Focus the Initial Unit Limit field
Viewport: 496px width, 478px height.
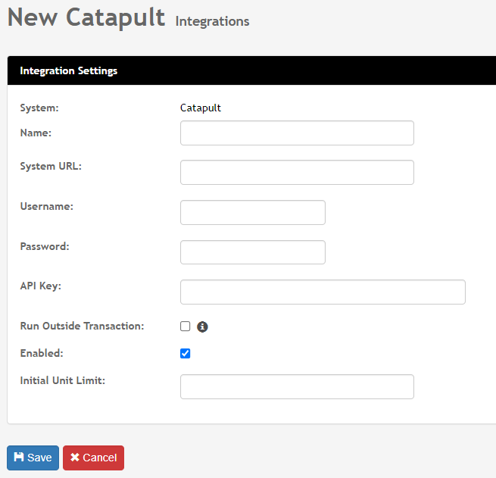(x=297, y=386)
